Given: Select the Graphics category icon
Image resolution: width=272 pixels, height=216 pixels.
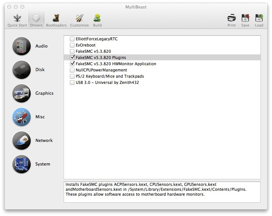Looking at the screenshot, I should point(22,93).
